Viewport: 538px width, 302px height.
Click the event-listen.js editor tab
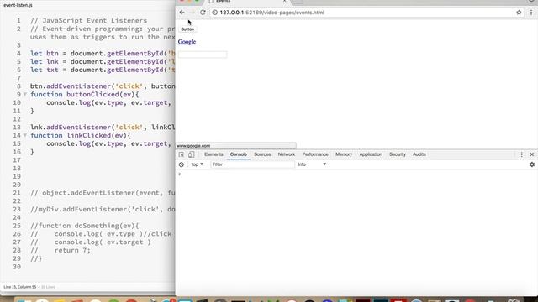point(18,5)
